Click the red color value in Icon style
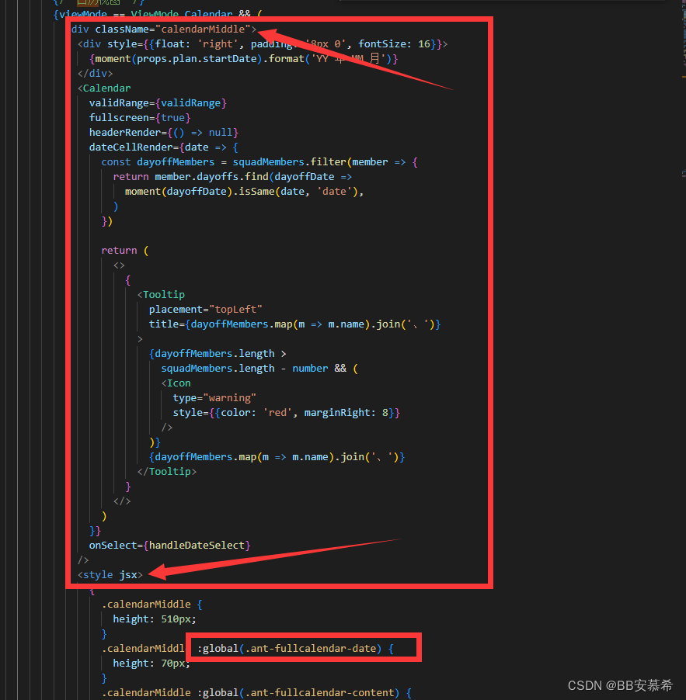 click(x=277, y=412)
